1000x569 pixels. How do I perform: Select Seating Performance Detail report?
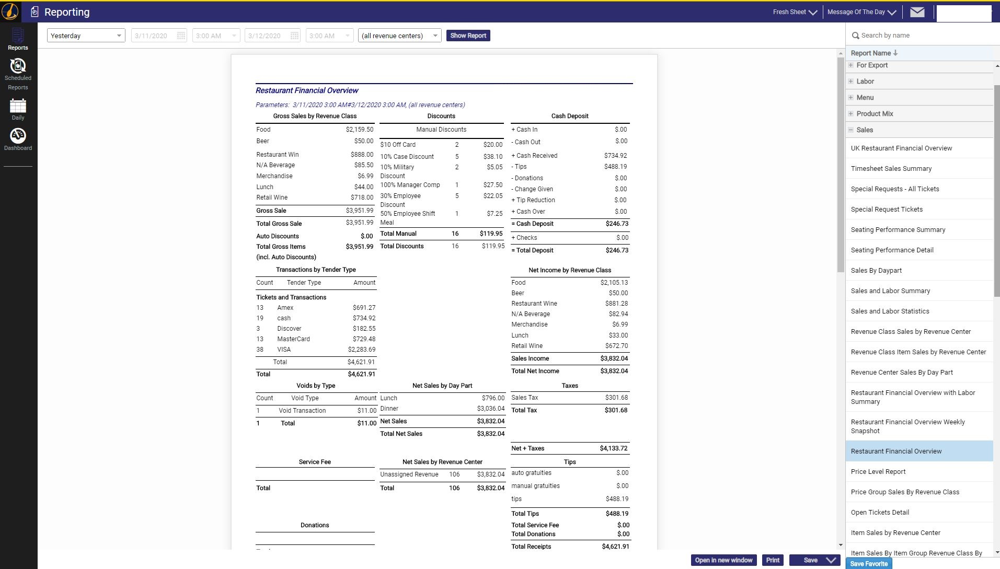point(919,250)
